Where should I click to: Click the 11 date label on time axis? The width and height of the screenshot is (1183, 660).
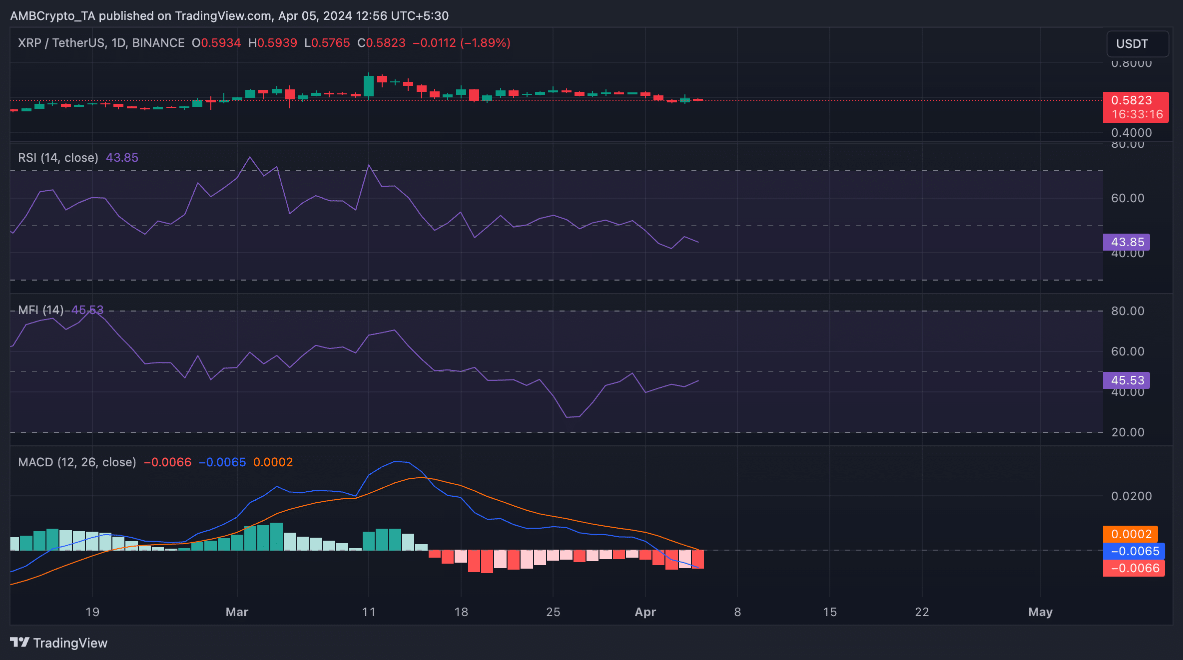(x=369, y=612)
